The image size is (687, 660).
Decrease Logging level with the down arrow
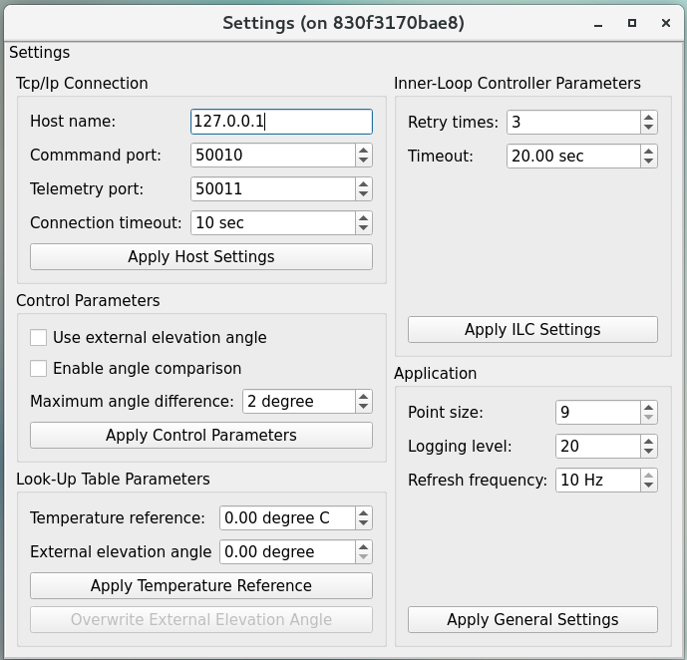click(649, 452)
